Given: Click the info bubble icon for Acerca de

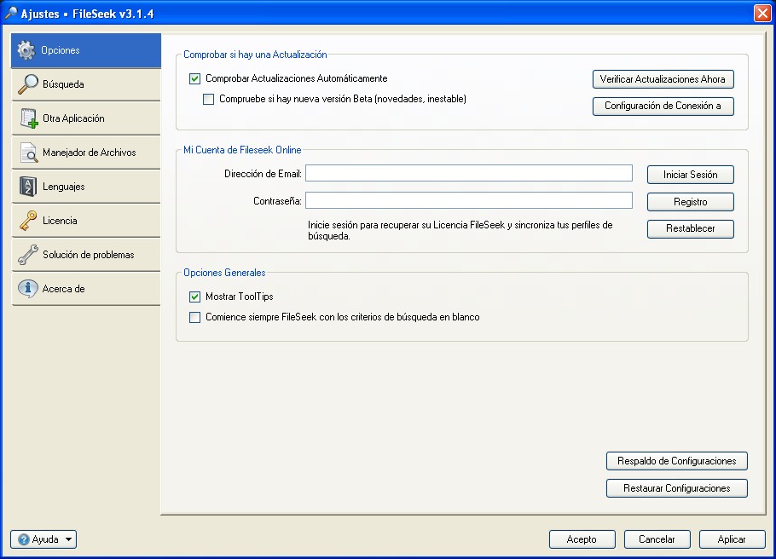Looking at the screenshot, I should click(27, 288).
